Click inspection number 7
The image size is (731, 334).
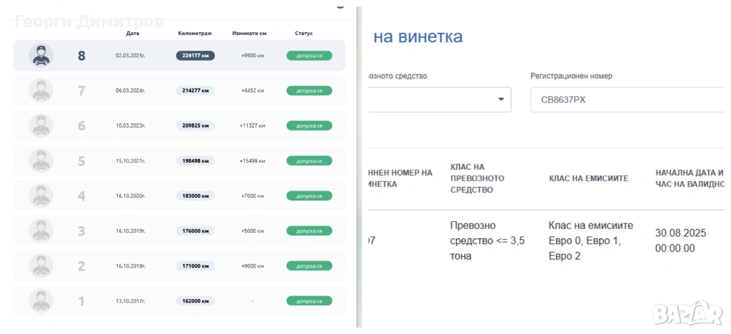(81, 91)
